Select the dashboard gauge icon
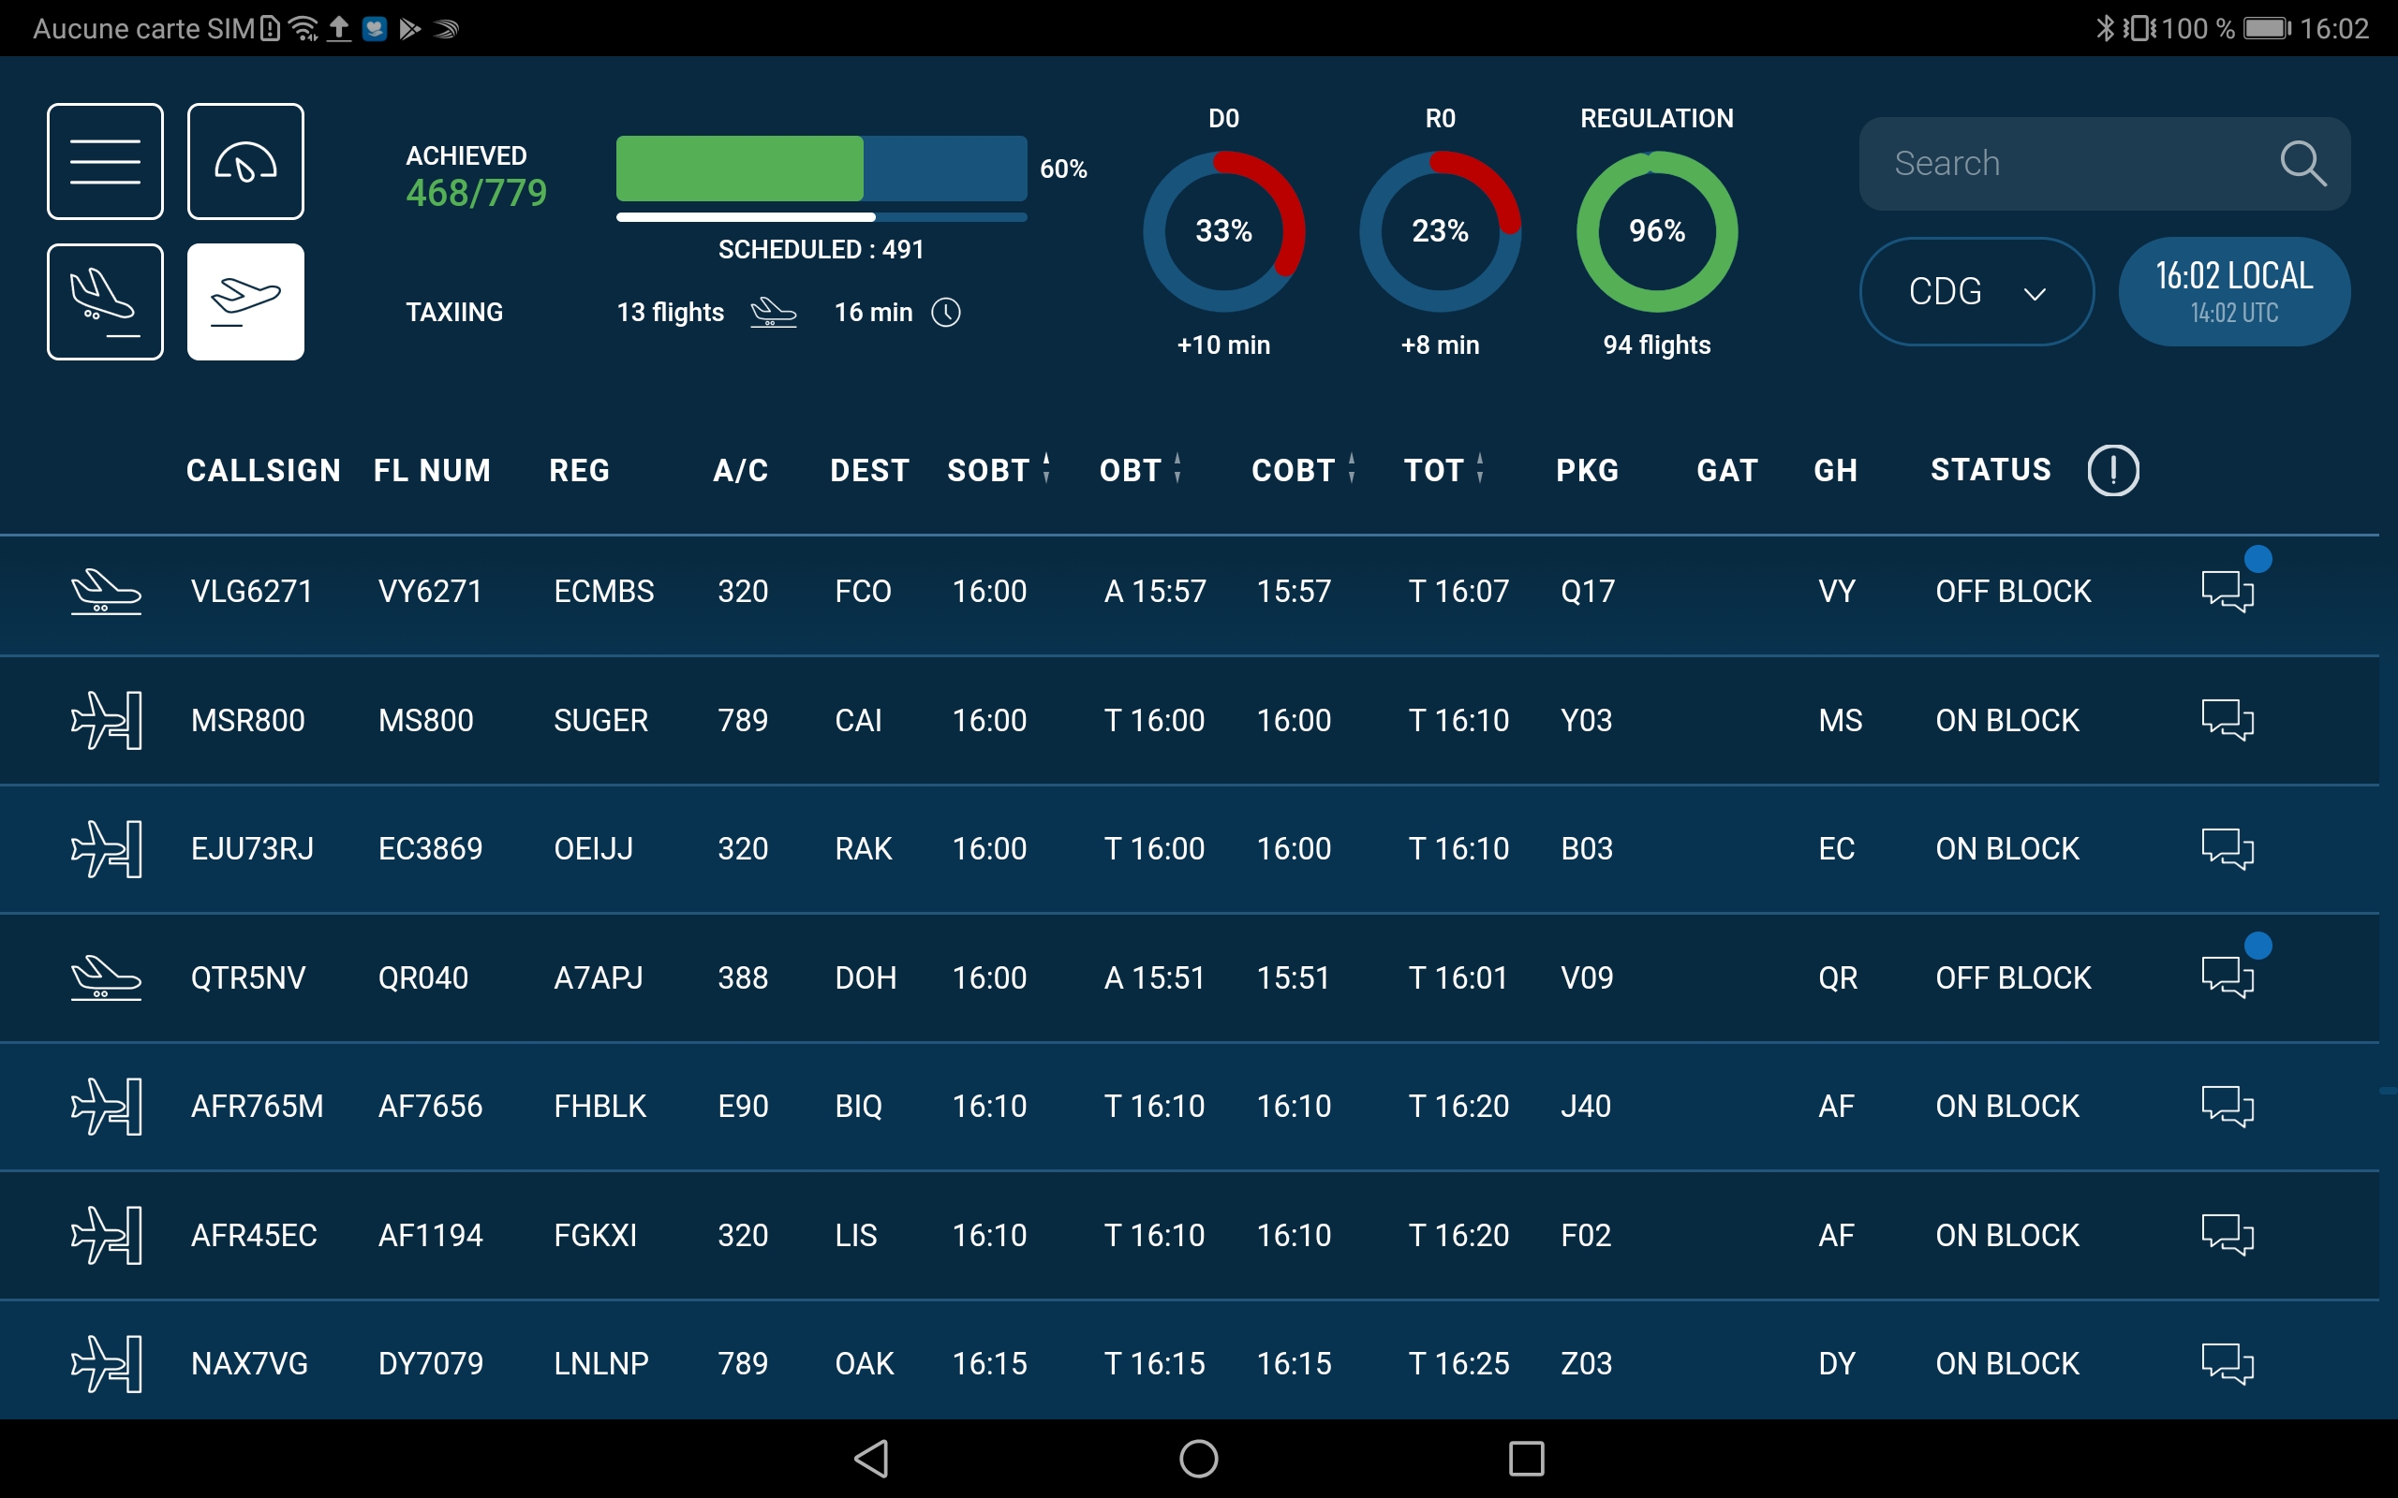The height and width of the screenshot is (1498, 2398). point(244,160)
